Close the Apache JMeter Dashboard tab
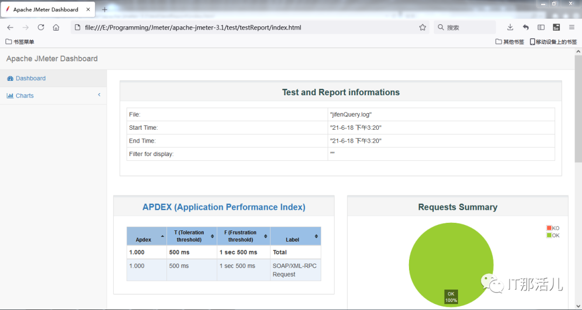Screen dimensions: 582x310 [x=88, y=10]
